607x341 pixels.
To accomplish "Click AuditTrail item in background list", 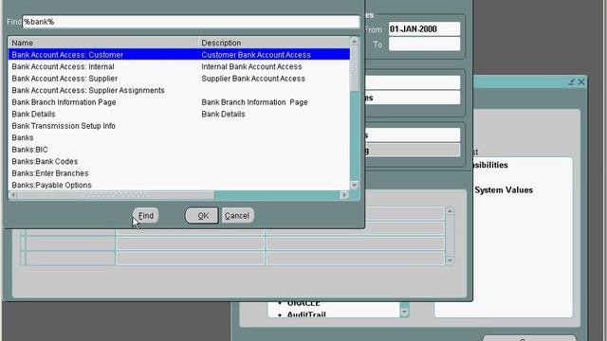I will point(306,314).
